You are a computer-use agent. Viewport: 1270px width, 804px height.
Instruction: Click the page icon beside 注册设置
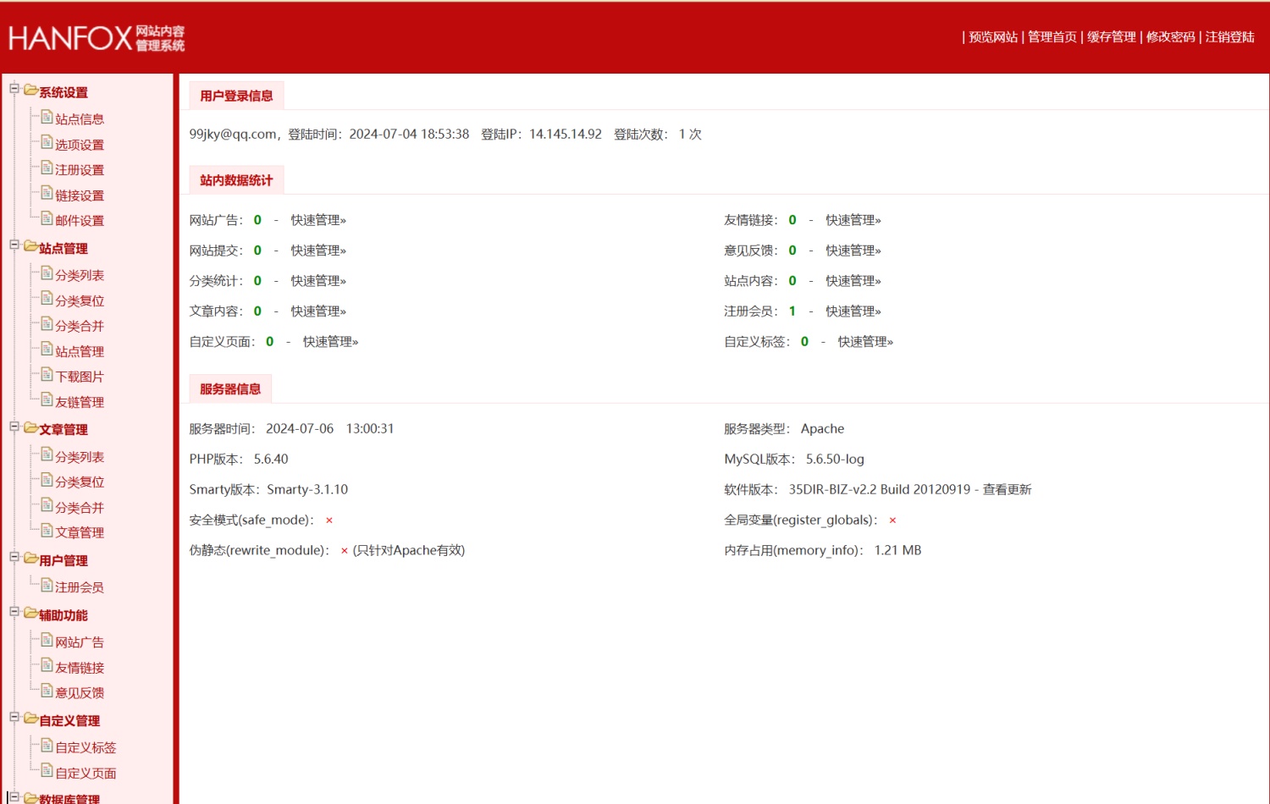point(47,168)
